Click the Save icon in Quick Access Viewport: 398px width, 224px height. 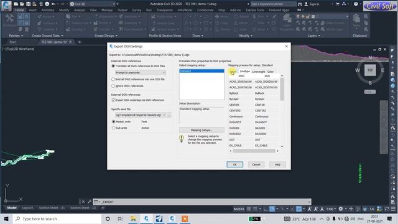point(28,4)
